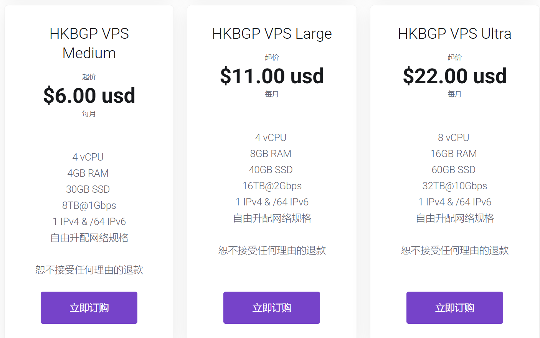Click the 4GB RAM spec line
540x338 pixels.
pos(88,173)
